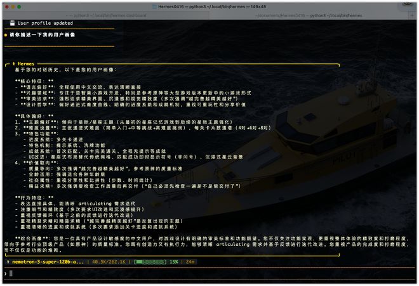Click the 24m session time indicator
The width and height of the screenshot is (419, 286).
(190, 261)
